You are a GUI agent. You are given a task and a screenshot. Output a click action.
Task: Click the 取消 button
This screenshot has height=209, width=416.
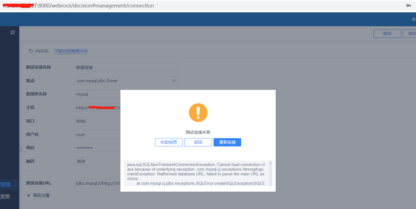pos(387,34)
